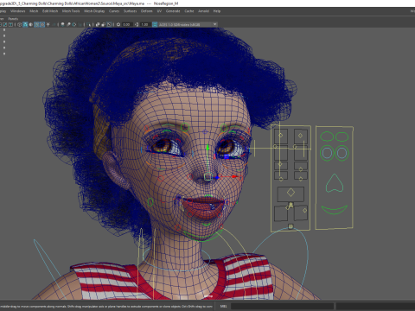Select the left eye circle in face panel

(x=327, y=153)
